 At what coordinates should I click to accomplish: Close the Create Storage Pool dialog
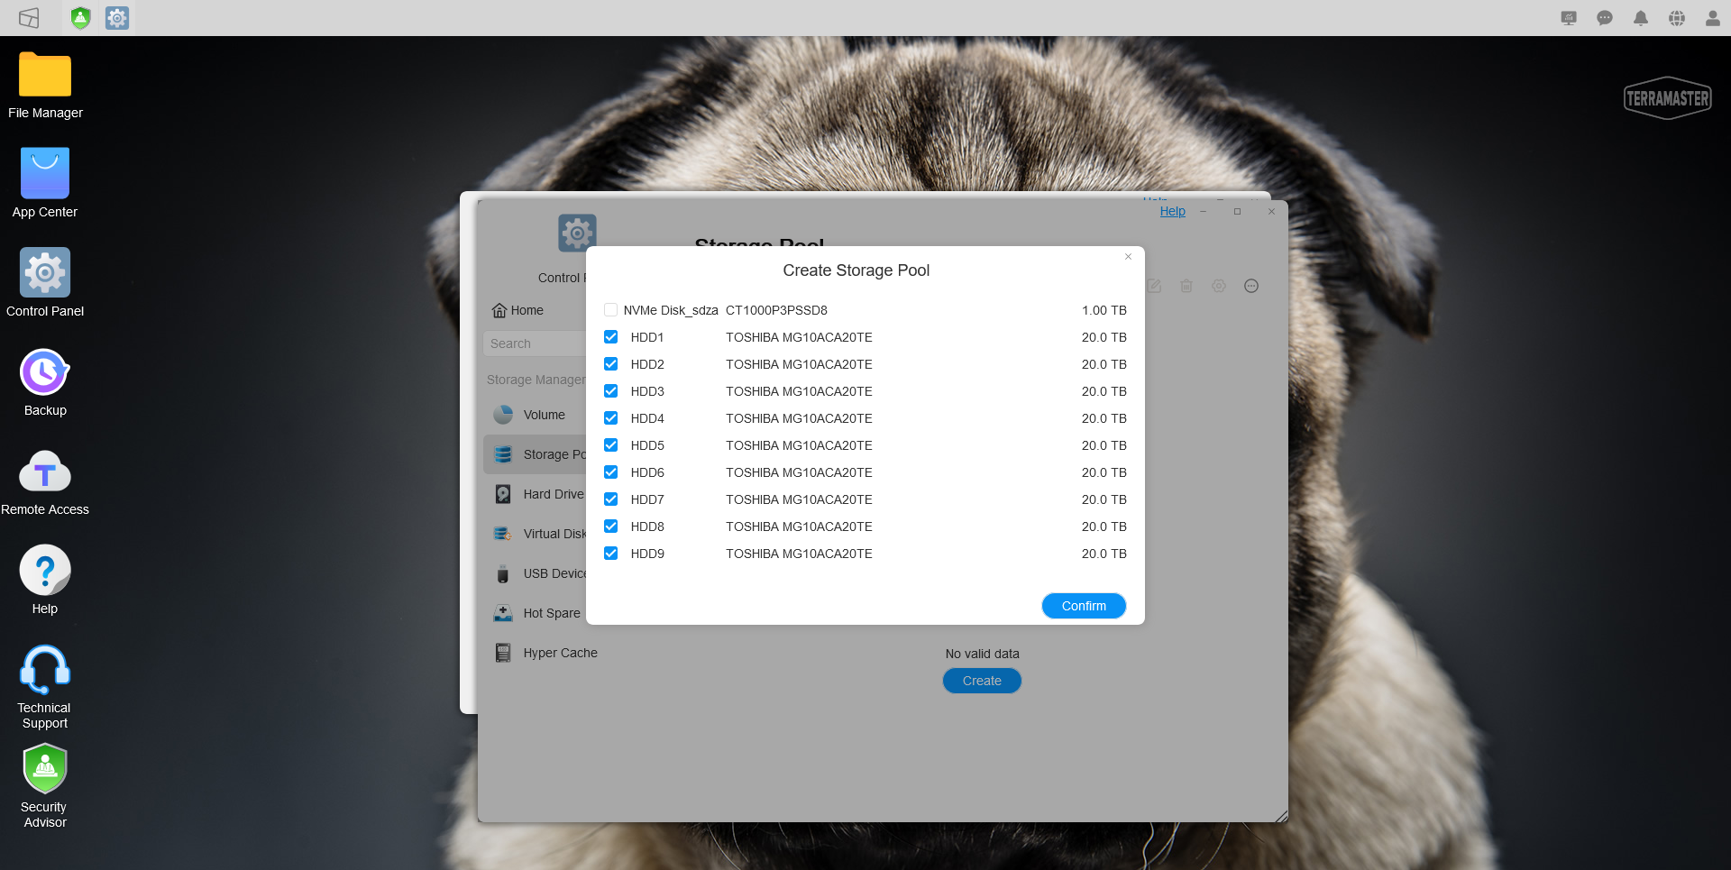[1128, 257]
